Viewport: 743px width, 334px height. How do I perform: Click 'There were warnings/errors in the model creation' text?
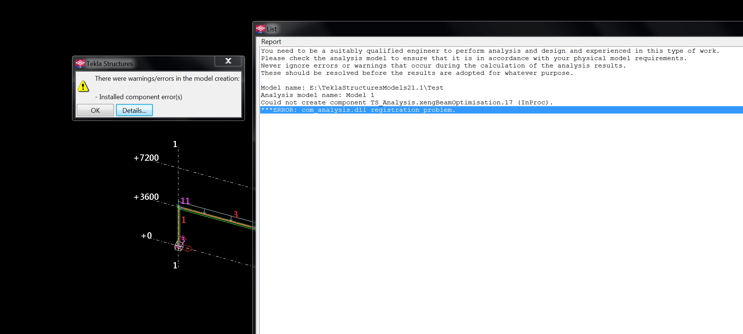167,79
